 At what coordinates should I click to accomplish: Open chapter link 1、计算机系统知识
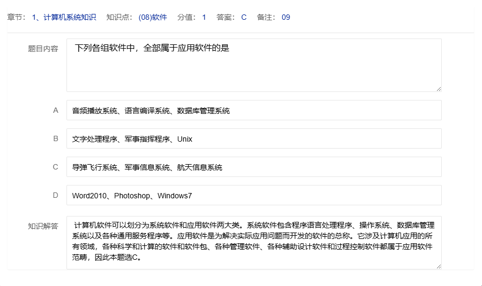click(64, 17)
